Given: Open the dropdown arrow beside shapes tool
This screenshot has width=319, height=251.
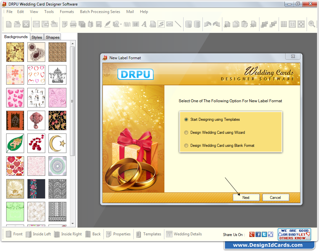Looking at the screenshot, I should coord(121,24).
